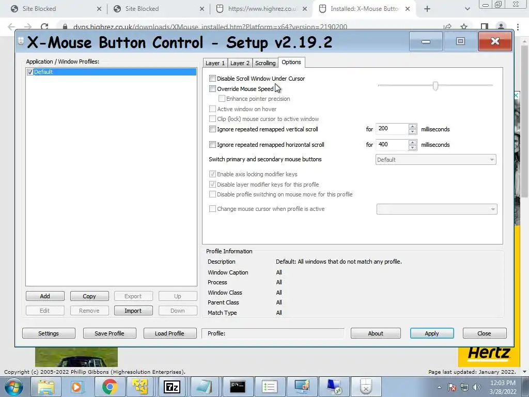This screenshot has height=397, width=529.
Task: Click Chrome's profile avatar icon
Action: [501, 27]
